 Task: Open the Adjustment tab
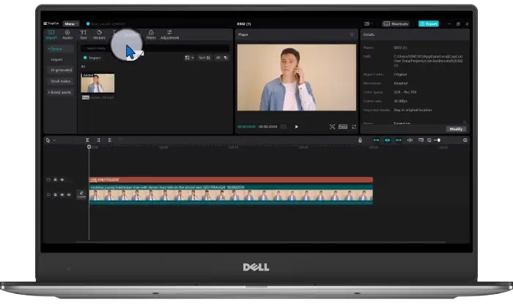coord(169,34)
